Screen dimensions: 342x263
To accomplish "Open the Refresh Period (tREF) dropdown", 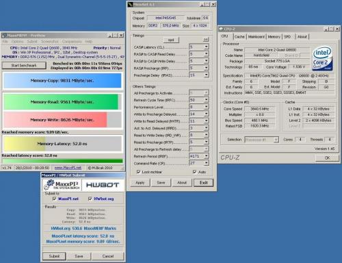I will point(206,156).
